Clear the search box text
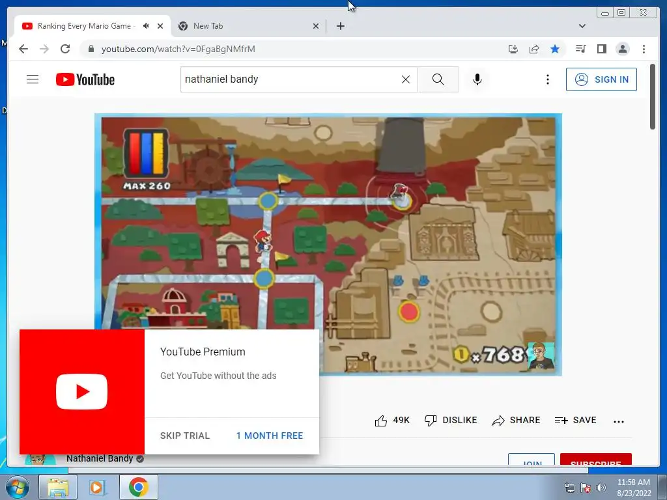The image size is (667, 500). point(406,79)
